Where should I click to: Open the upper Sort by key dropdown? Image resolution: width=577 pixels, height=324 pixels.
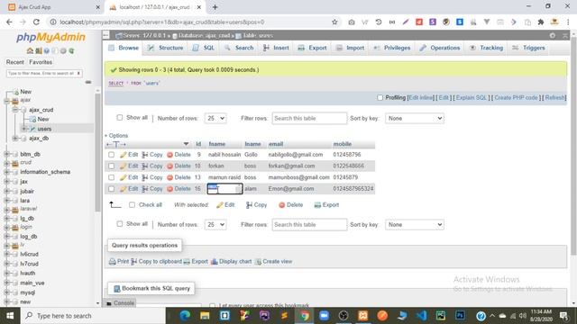[x=415, y=118]
